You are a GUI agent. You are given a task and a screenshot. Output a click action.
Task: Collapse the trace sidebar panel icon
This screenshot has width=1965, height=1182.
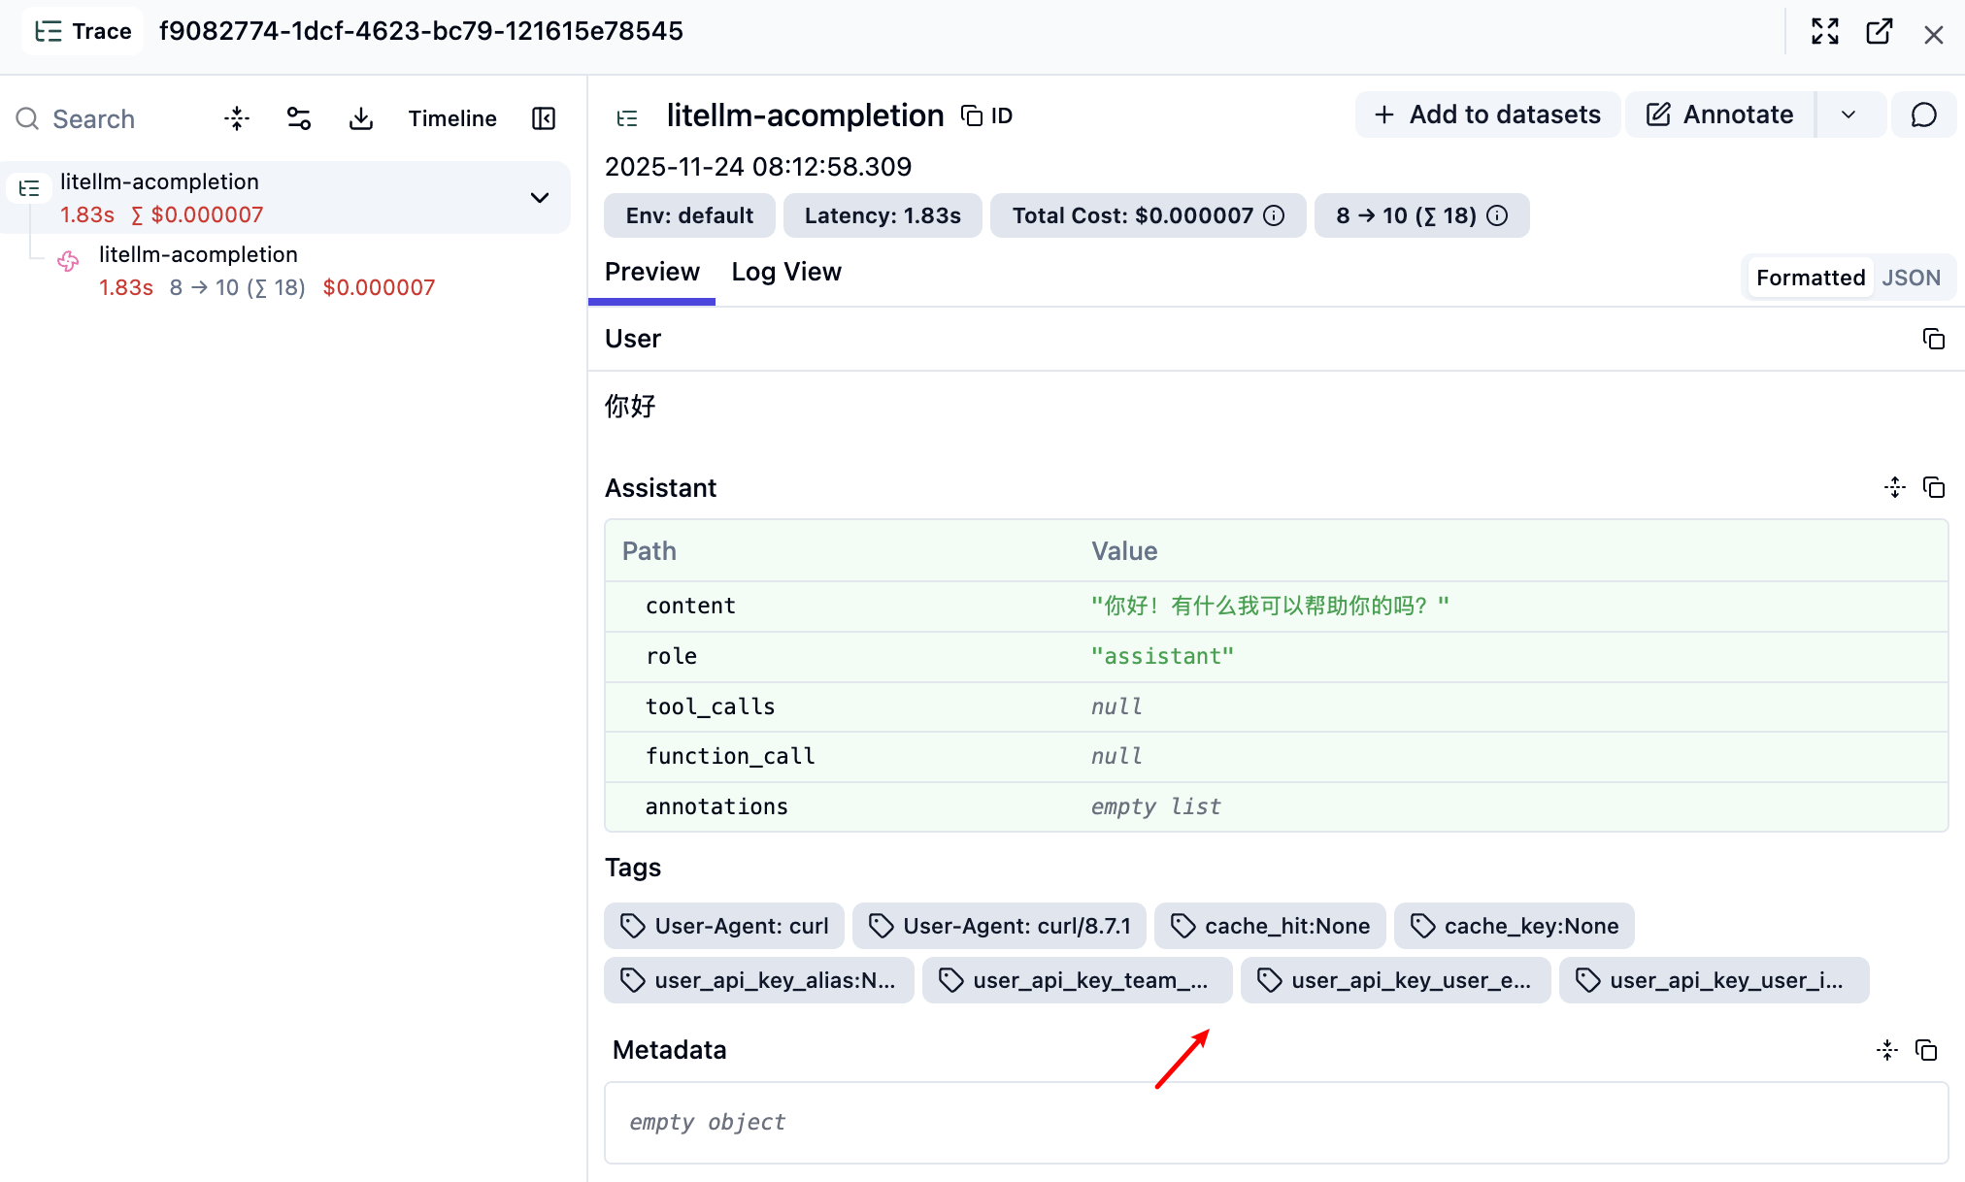point(544,117)
